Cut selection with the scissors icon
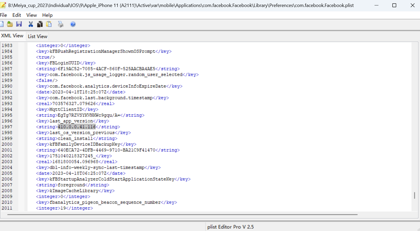 pyautogui.click(x=31, y=24)
